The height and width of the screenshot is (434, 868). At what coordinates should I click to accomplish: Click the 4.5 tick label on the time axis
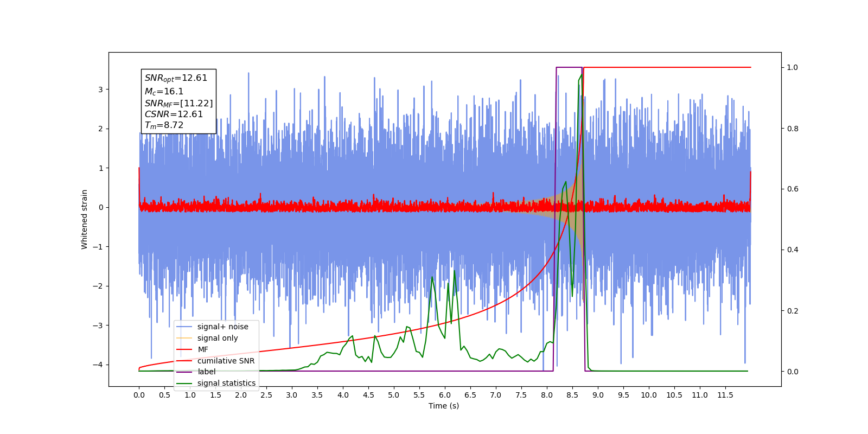coord(368,395)
